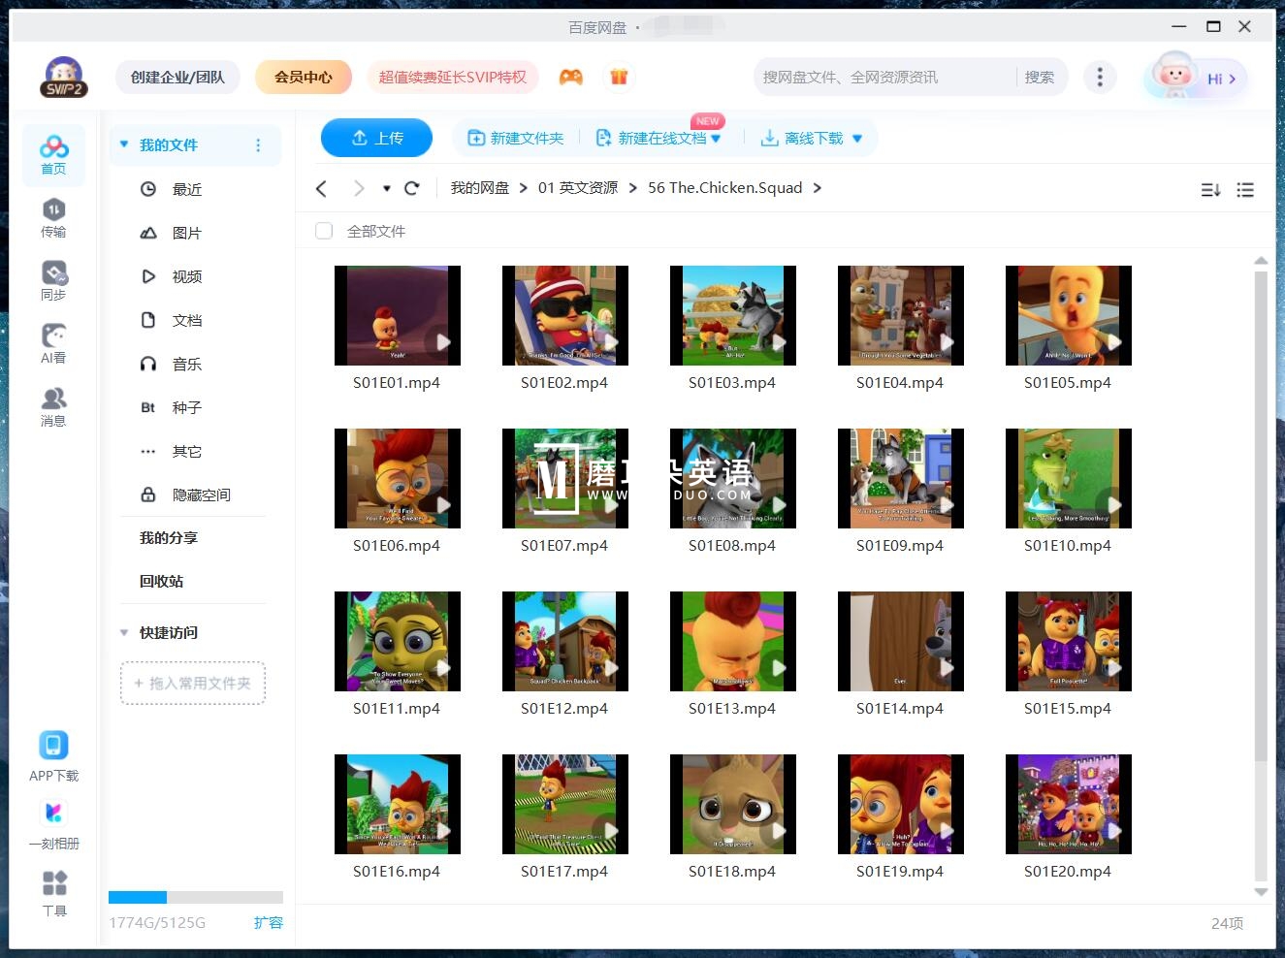1285x958 pixels.
Task: Click the APP下载 download icon
Action: point(53,745)
